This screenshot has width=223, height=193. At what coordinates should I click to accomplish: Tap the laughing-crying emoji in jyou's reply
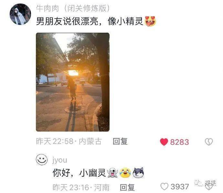125,173
